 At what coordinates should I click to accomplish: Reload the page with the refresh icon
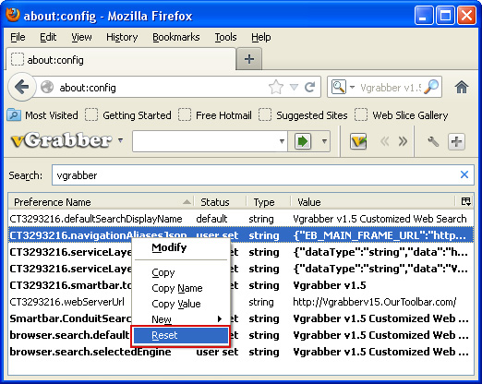point(310,88)
